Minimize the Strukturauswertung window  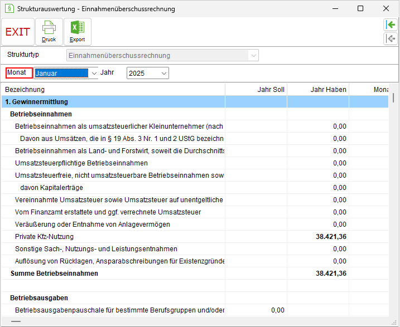point(335,9)
